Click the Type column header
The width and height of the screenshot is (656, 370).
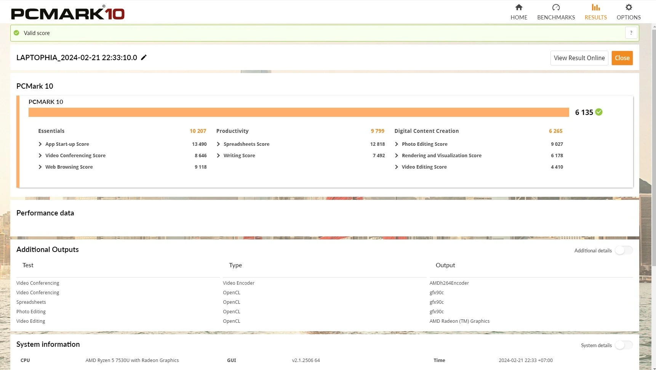click(235, 265)
